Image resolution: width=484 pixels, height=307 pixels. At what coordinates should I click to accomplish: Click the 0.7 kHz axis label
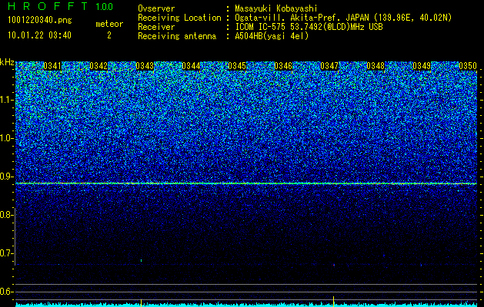(6, 253)
